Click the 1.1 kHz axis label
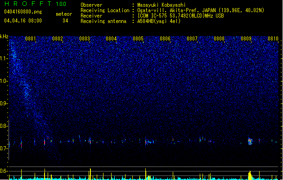Image resolution: width=283 pixels, height=180 pixels. 4,58
